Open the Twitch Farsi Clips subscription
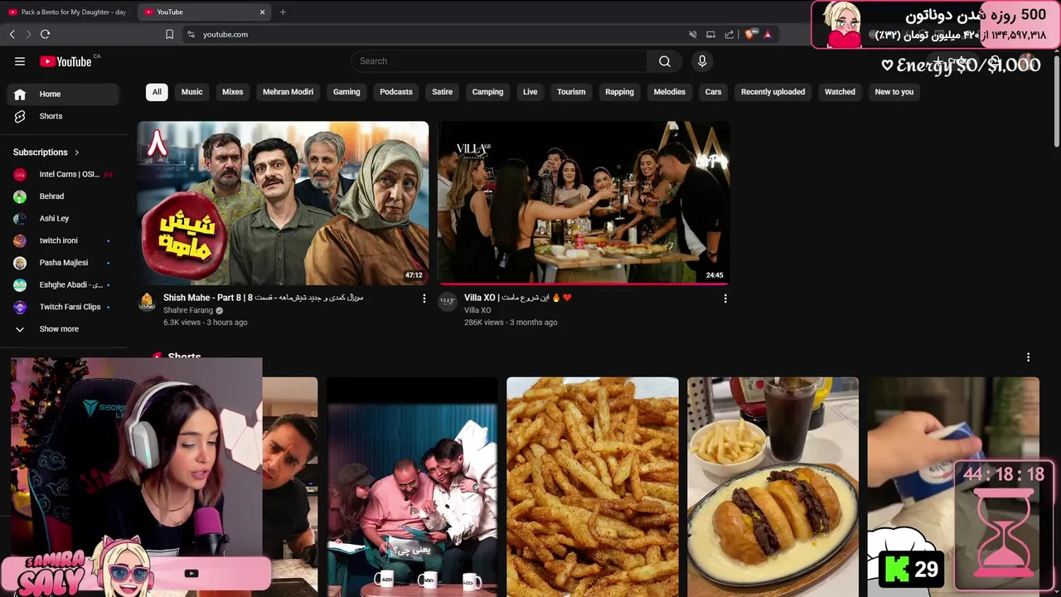 point(63,307)
